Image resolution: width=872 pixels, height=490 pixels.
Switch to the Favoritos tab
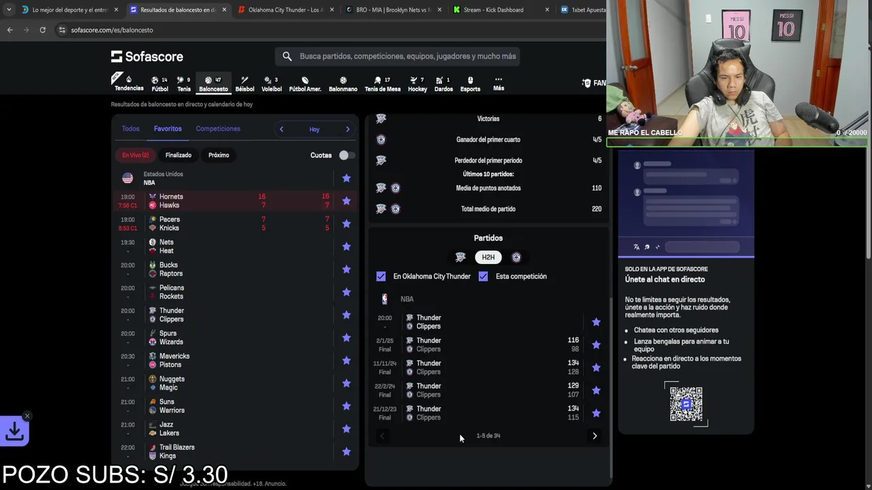[x=168, y=129]
